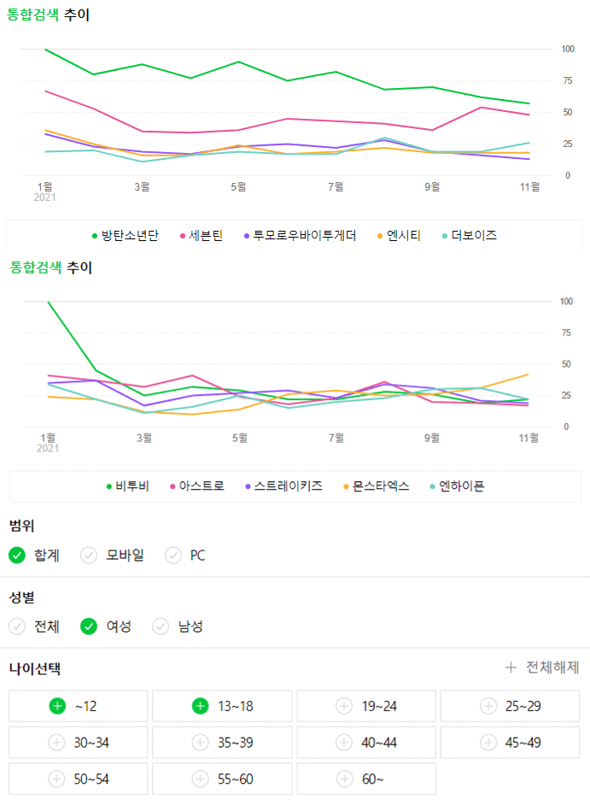Click the plus icon for 45~49 age group
The width and height of the screenshot is (590, 800).
coord(488,743)
